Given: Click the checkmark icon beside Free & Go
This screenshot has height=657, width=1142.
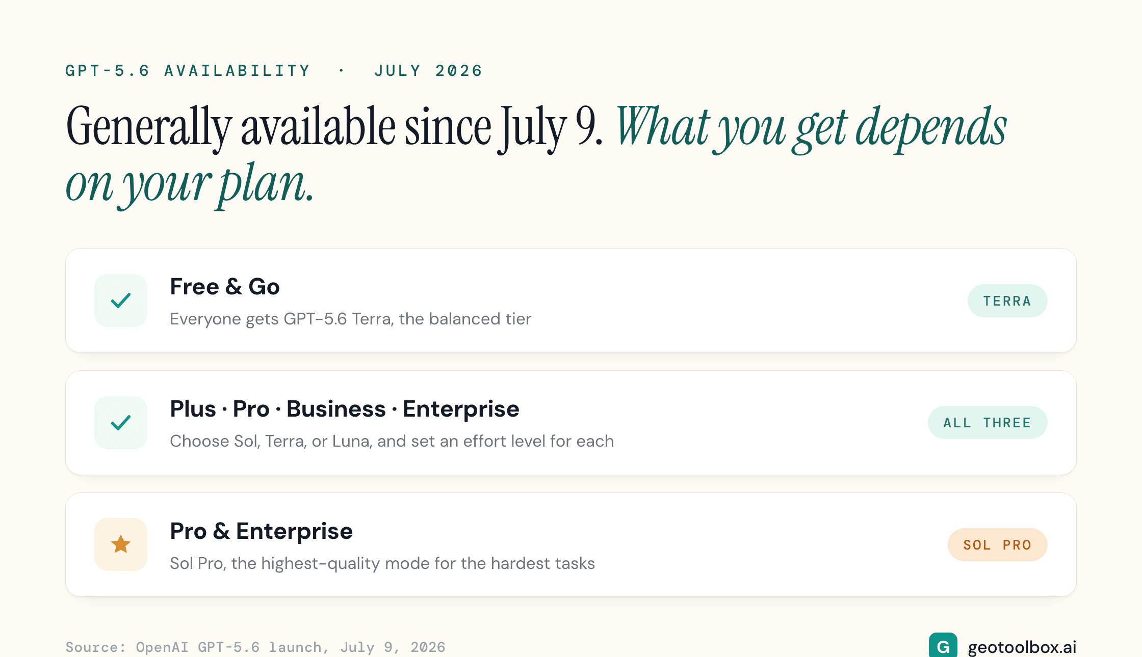Looking at the screenshot, I should point(121,300).
